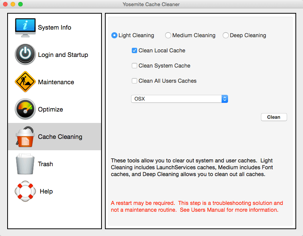Open the Trash can icon

pyautogui.click(x=25, y=164)
